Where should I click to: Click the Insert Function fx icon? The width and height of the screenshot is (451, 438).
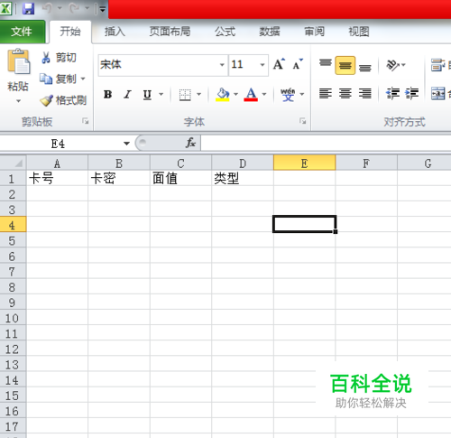(191, 143)
